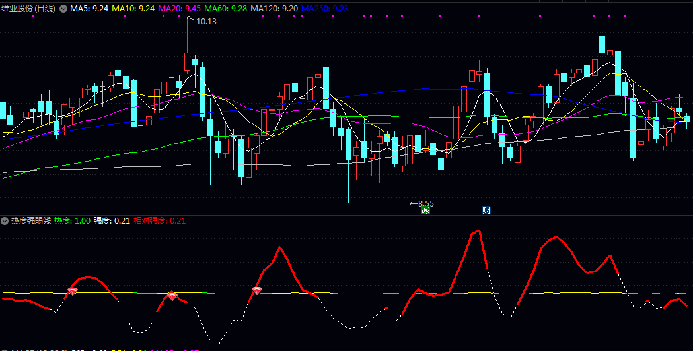This screenshot has width=693, height=351.
Task: Open the dropdown next to 维业股份(日线) title
Action: 63,9
